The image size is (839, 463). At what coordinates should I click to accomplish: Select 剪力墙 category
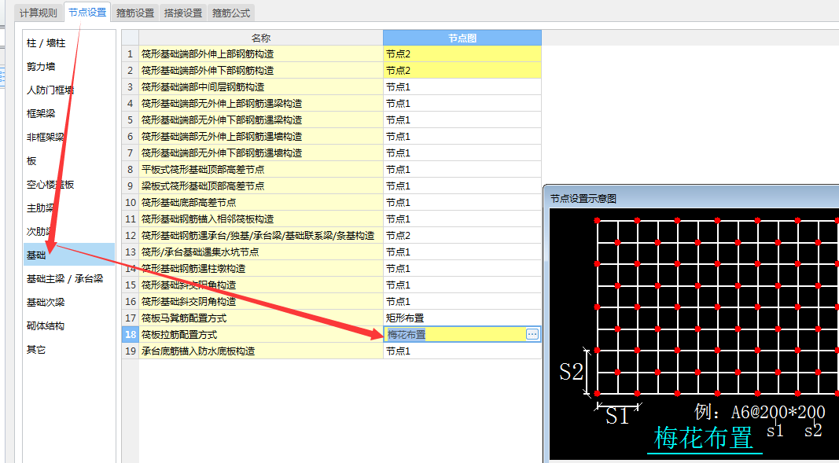click(x=69, y=67)
